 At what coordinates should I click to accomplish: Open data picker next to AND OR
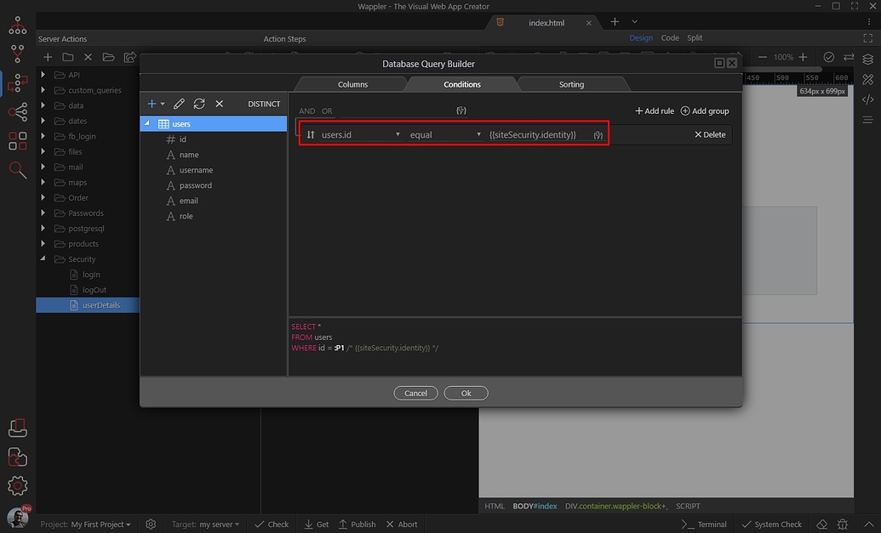click(x=461, y=111)
